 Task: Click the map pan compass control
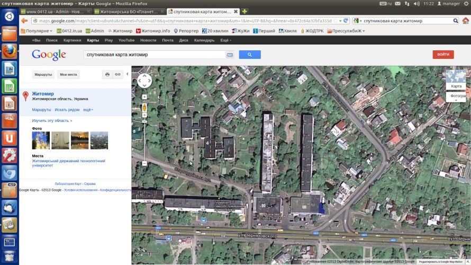144,81
